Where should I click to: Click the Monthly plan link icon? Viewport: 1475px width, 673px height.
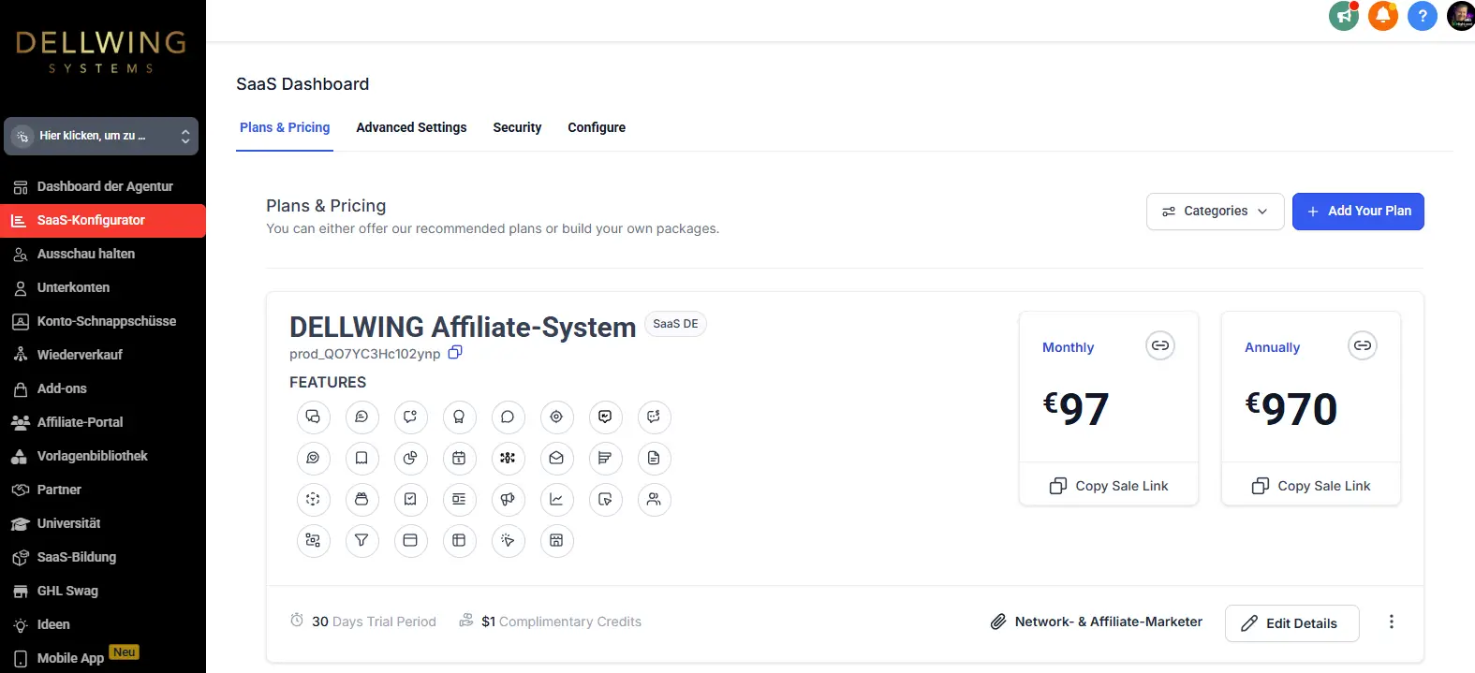click(1160, 345)
